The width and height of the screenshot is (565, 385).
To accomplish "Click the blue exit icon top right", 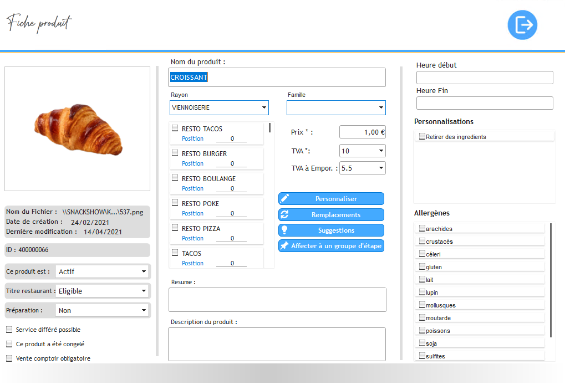I will coord(522,25).
